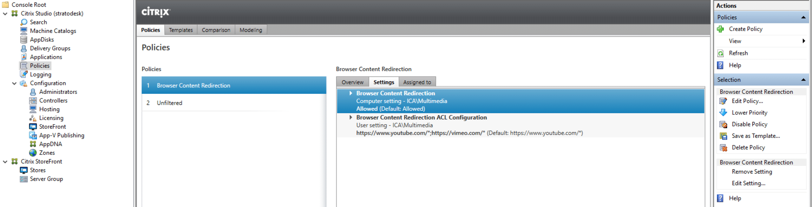
Task: Switch to the Templates tab
Action: (181, 30)
